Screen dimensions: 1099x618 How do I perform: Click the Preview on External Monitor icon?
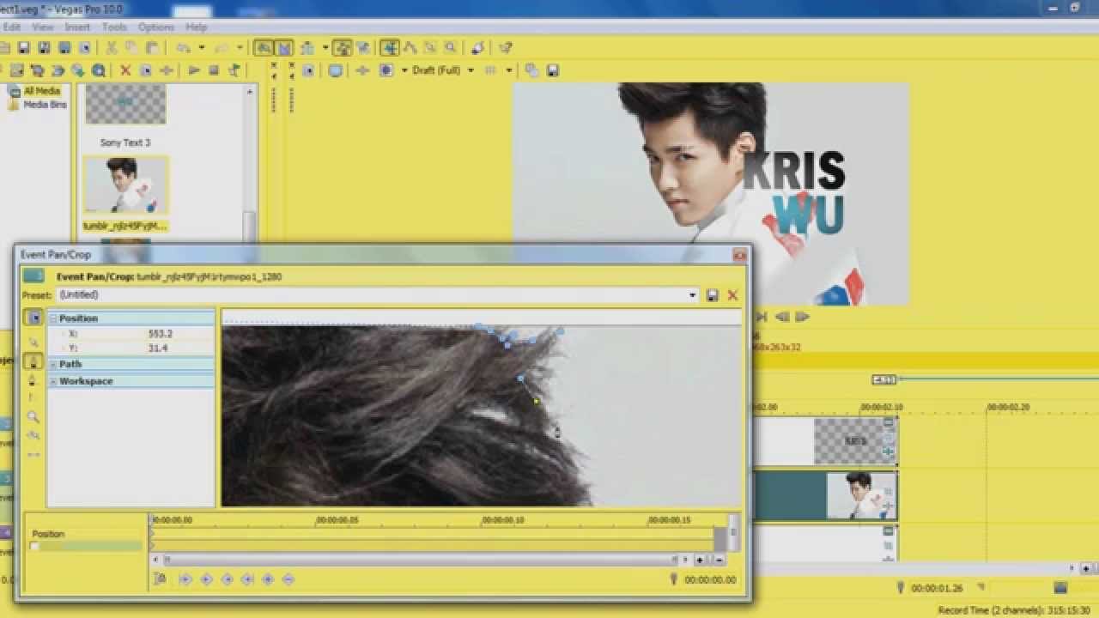click(335, 70)
